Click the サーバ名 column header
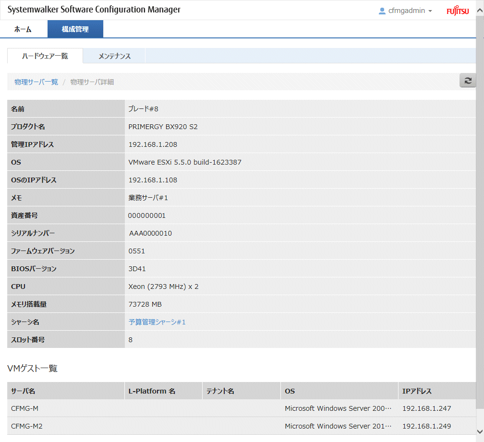 66,391
